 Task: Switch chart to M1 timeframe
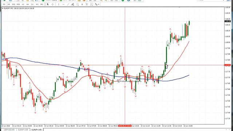[x=4, y=4]
